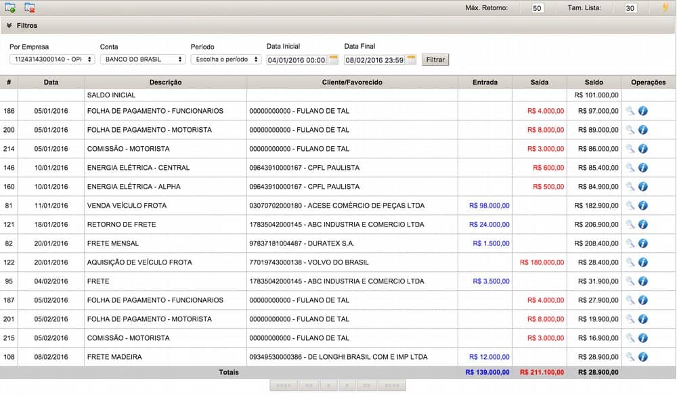Show info for RETORNO DE FRETE row
The width and height of the screenshot is (677, 395).
[x=643, y=225]
